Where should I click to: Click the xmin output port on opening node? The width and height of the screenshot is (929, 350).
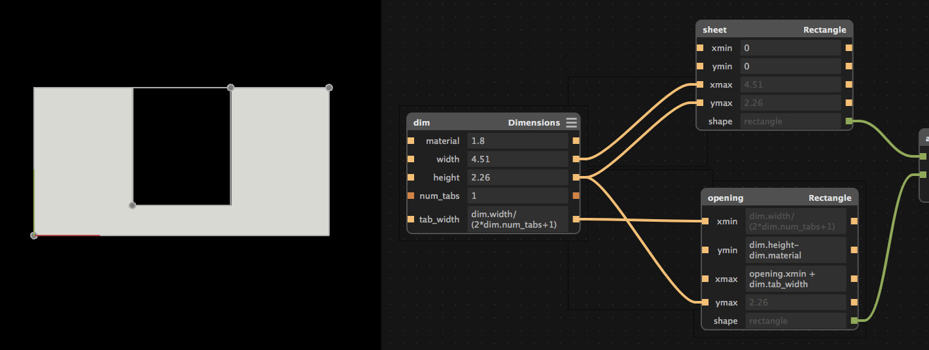[854, 221]
